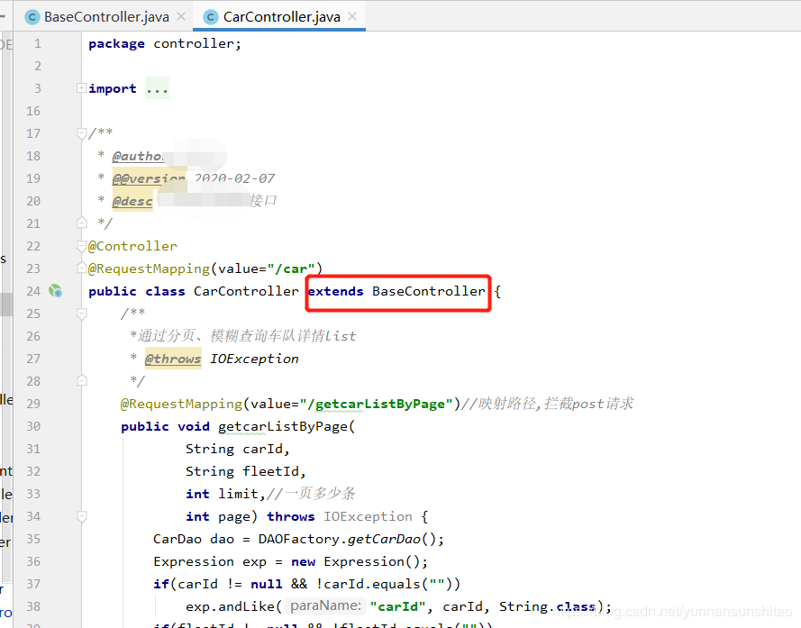
Task: Click the @author Javadoc tag
Action: [138, 156]
